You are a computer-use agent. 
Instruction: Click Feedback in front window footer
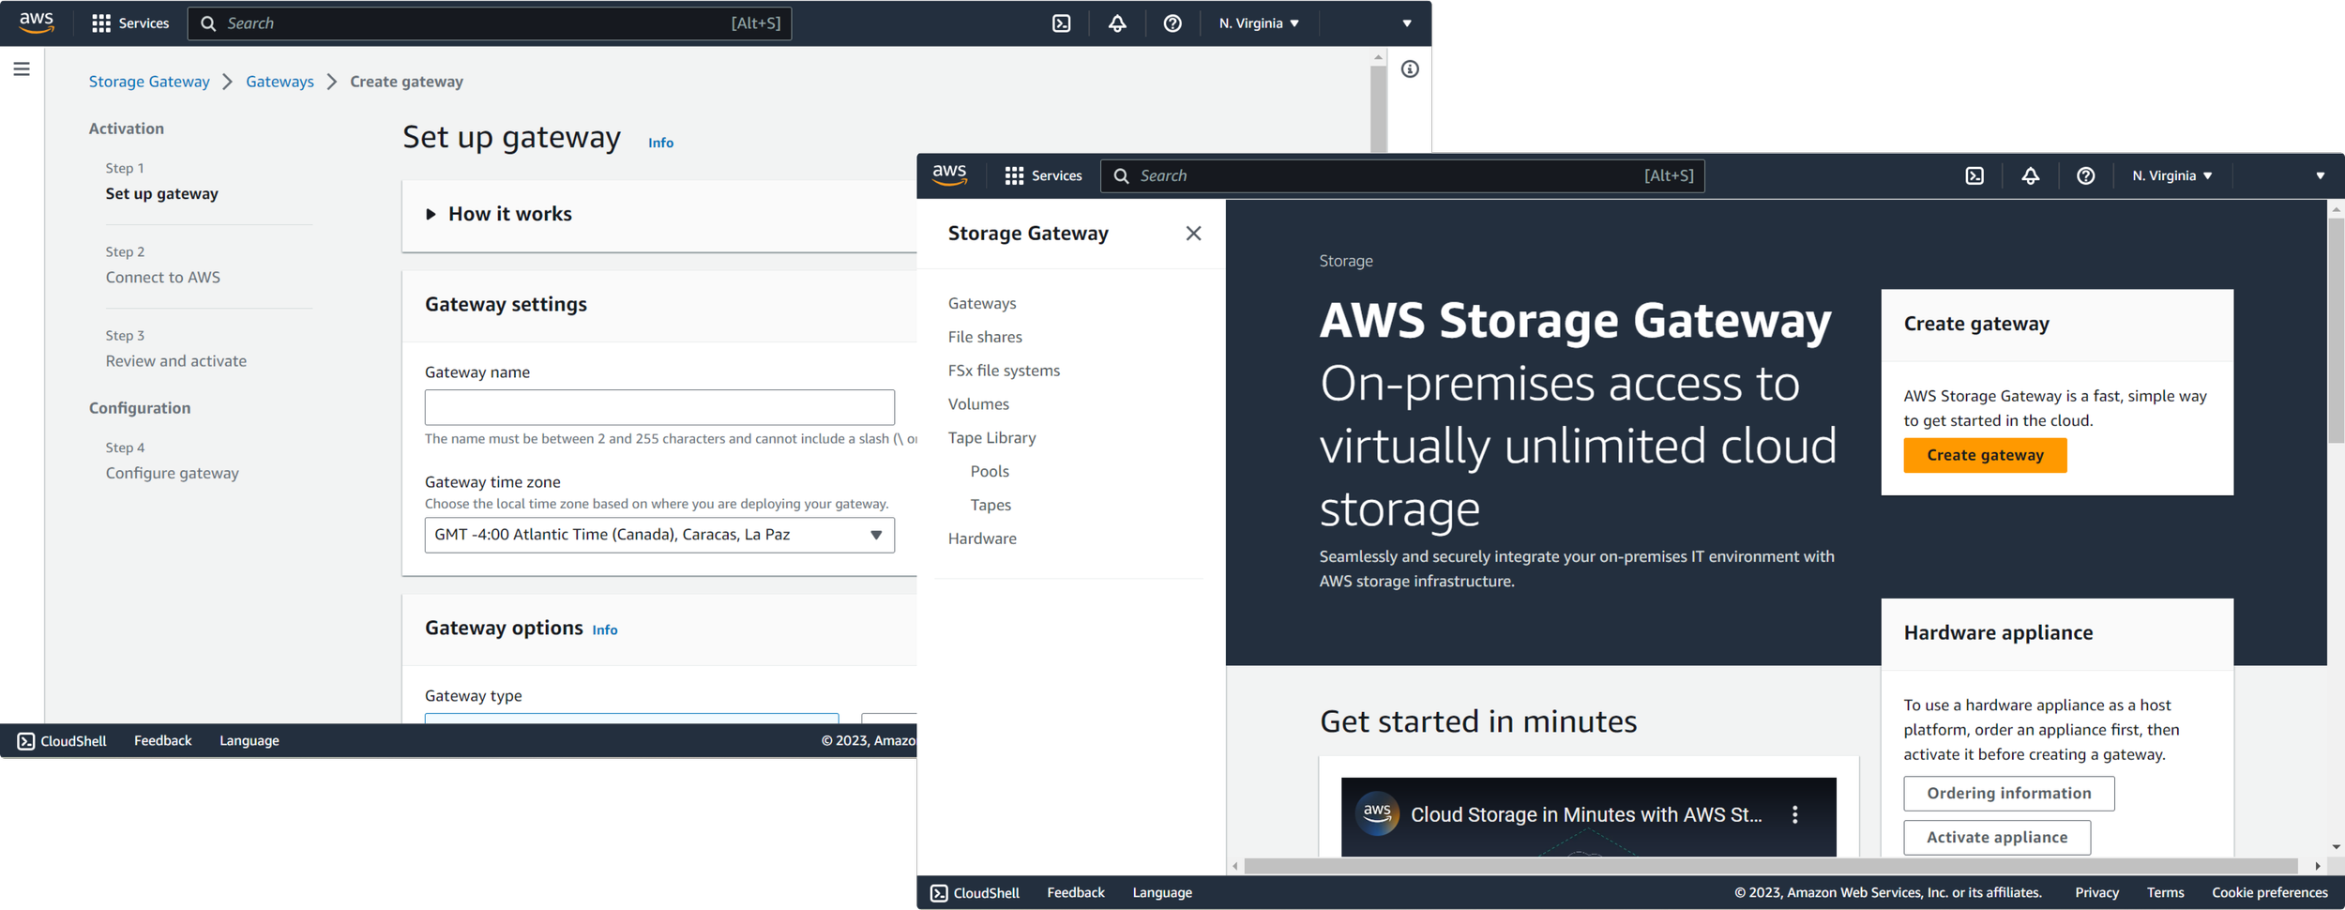point(1075,892)
